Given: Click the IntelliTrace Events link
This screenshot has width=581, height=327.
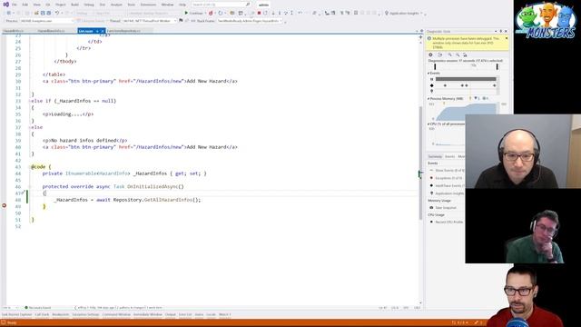Looking at the screenshot, I should coord(449,185).
